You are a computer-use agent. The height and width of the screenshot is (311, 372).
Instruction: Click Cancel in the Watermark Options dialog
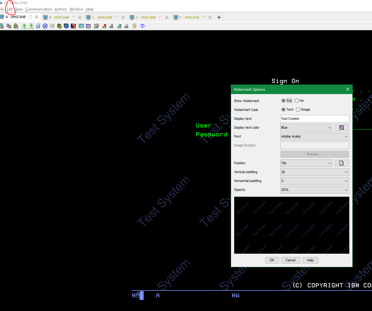pyautogui.click(x=290, y=260)
